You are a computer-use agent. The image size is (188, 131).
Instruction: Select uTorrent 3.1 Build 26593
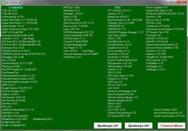(76, 41)
